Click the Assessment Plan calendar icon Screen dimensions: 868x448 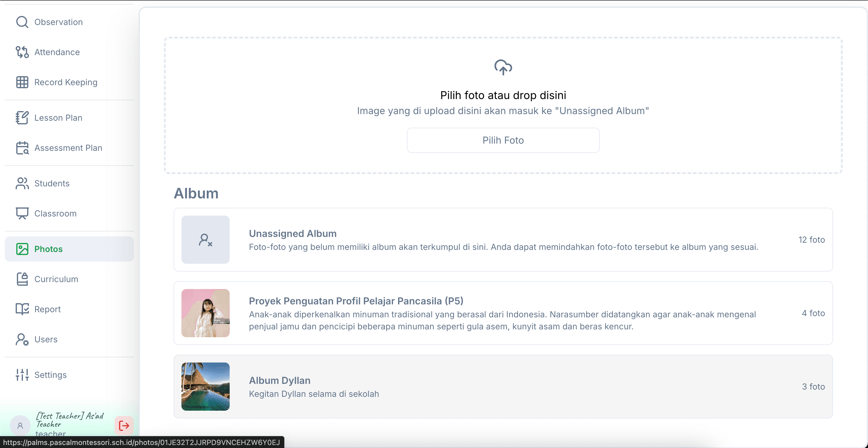click(x=22, y=148)
